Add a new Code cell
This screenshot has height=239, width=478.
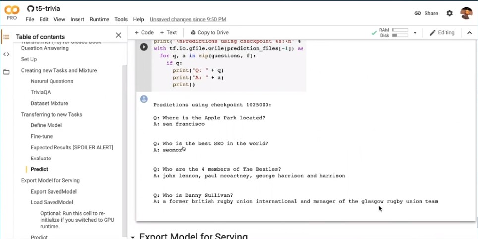(x=144, y=33)
